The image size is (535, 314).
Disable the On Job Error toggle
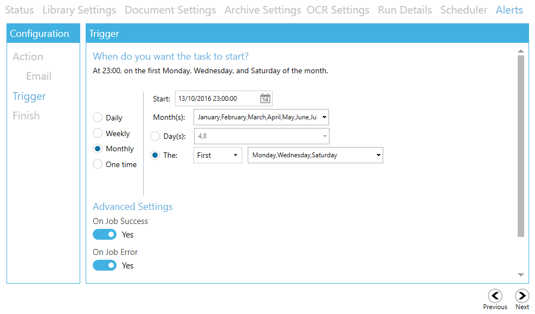tap(105, 265)
